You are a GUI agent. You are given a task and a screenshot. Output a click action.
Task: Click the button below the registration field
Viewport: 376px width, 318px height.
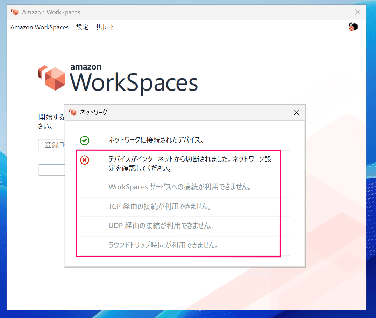click(x=51, y=170)
